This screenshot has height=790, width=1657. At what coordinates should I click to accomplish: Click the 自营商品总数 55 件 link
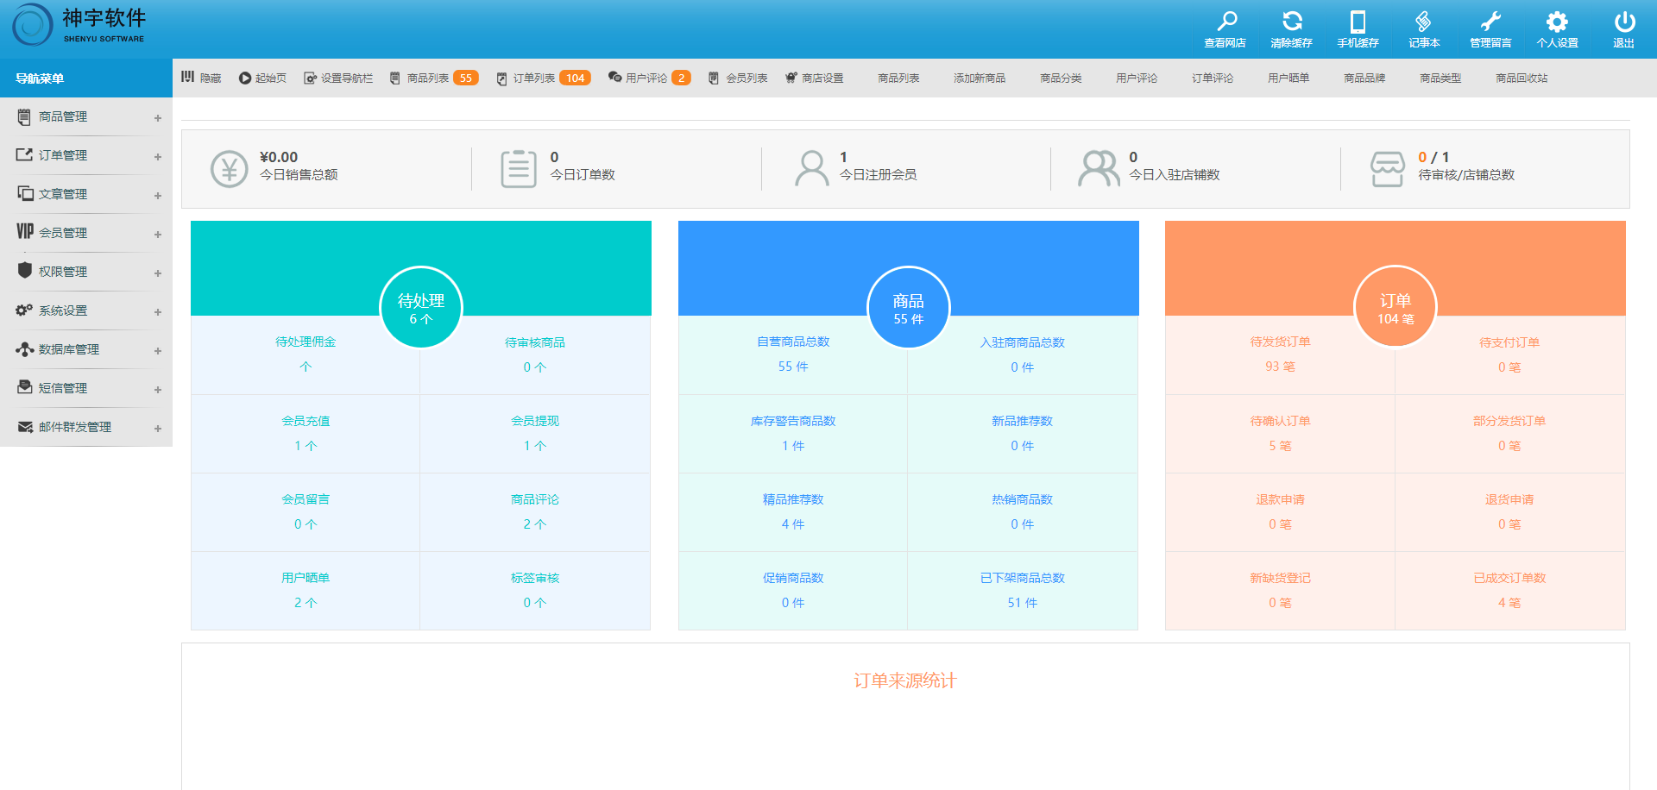click(x=793, y=354)
